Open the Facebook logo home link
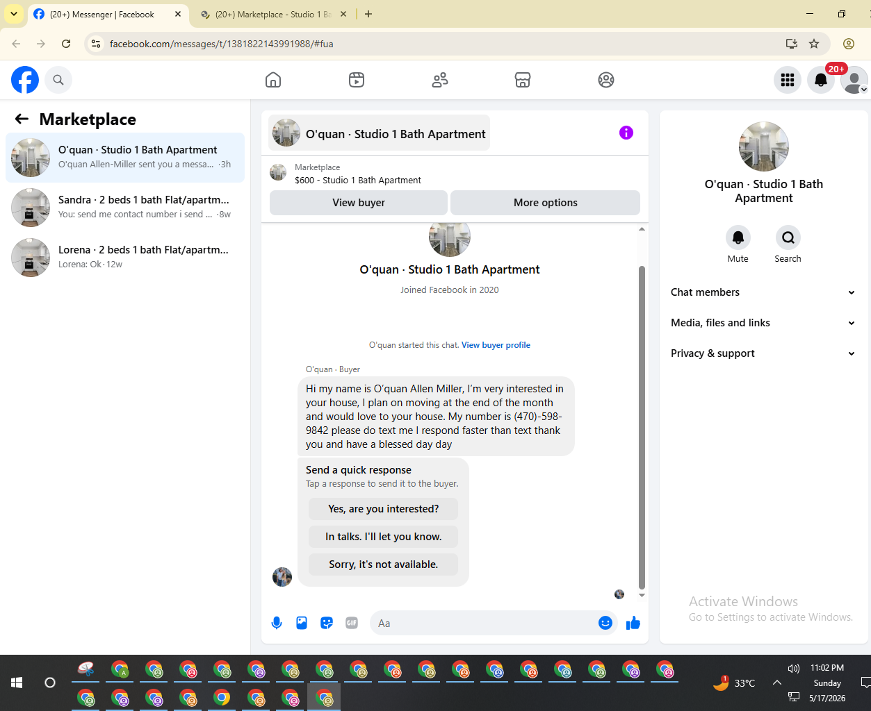Viewport: 871px width, 711px height. click(x=25, y=80)
